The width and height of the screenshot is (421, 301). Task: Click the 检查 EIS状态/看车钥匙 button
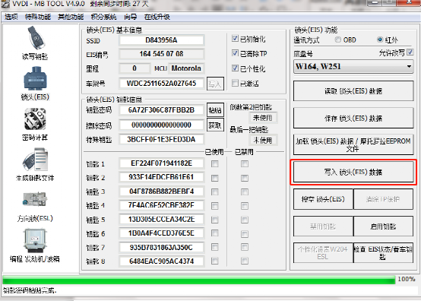pos(383,253)
